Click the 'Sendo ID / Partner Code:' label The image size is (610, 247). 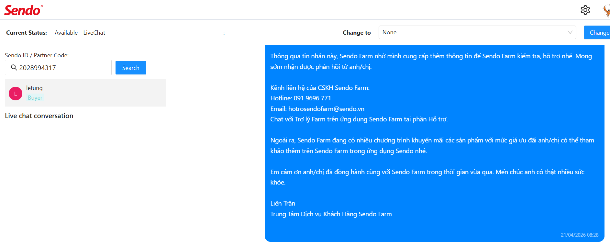37,55
